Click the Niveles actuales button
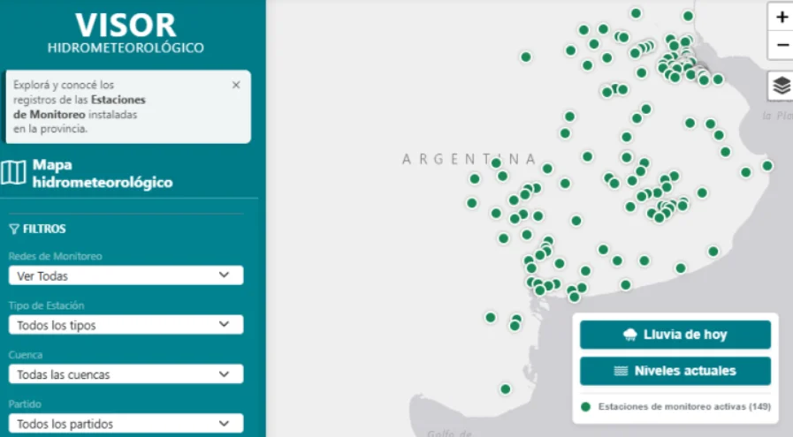793x437 pixels. tap(675, 371)
